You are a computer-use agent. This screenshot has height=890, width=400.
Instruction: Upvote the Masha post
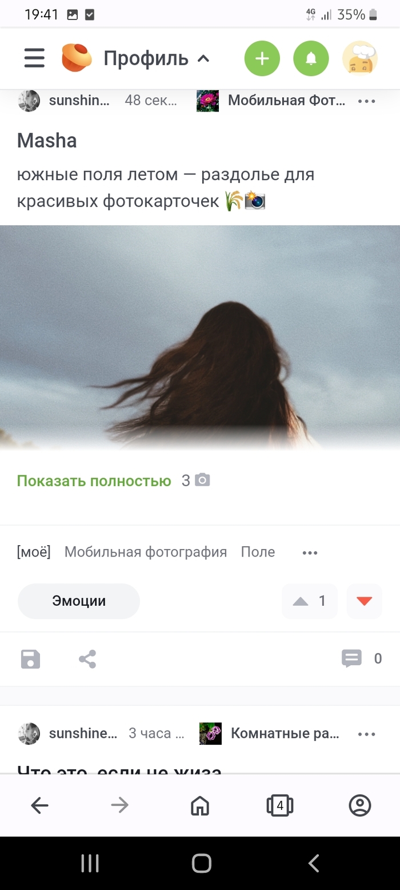(x=309, y=601)
